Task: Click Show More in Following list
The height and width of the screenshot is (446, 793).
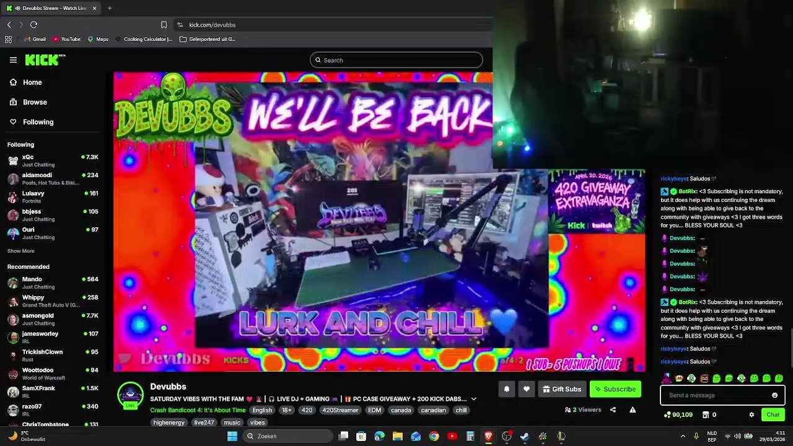Action: [x=20, y=251]
